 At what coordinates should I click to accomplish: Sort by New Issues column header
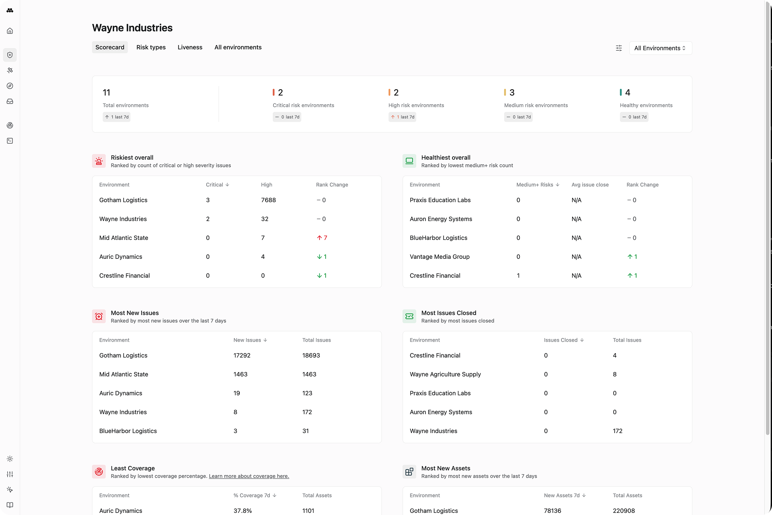(x=250, y=340)
